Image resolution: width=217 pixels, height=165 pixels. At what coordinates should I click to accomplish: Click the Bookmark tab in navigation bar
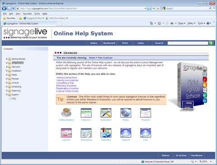109,43
